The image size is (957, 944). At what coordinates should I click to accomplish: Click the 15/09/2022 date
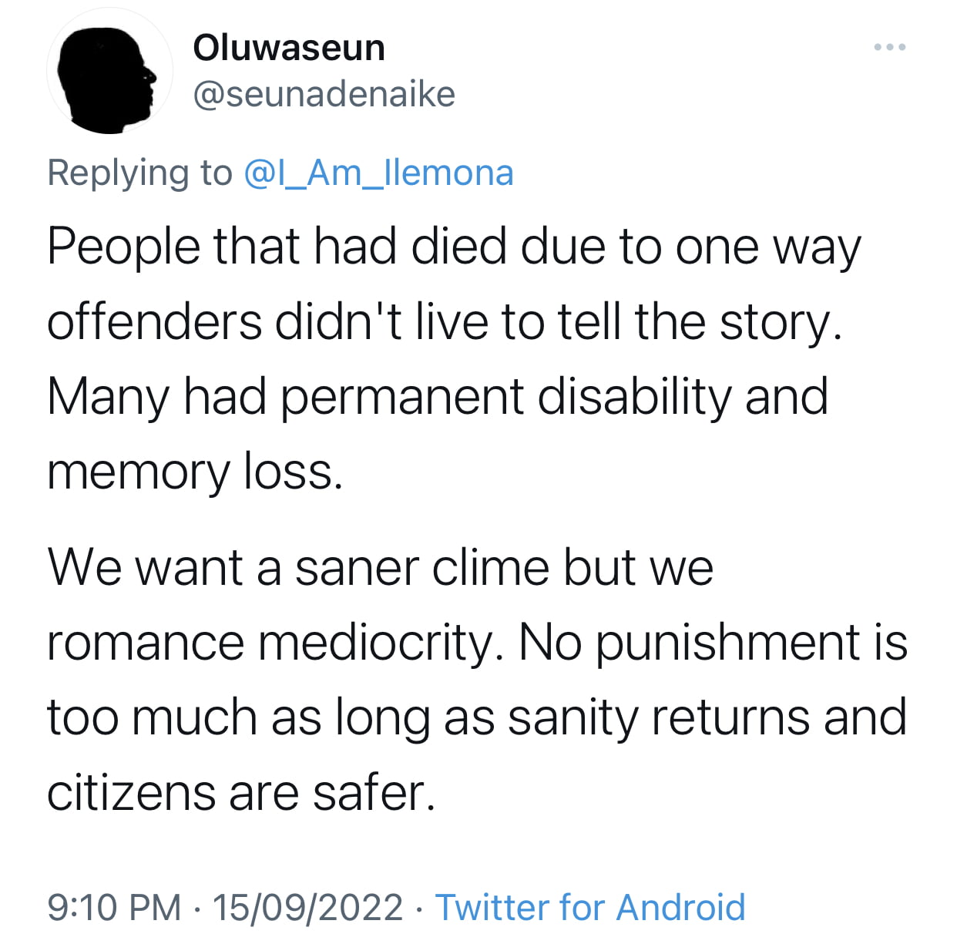(307, 907)
